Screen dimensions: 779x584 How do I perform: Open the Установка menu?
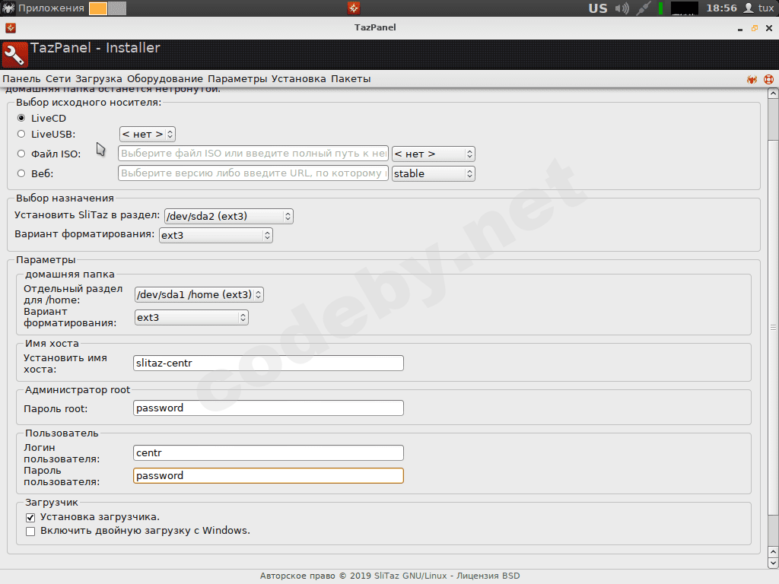[298, 79]
